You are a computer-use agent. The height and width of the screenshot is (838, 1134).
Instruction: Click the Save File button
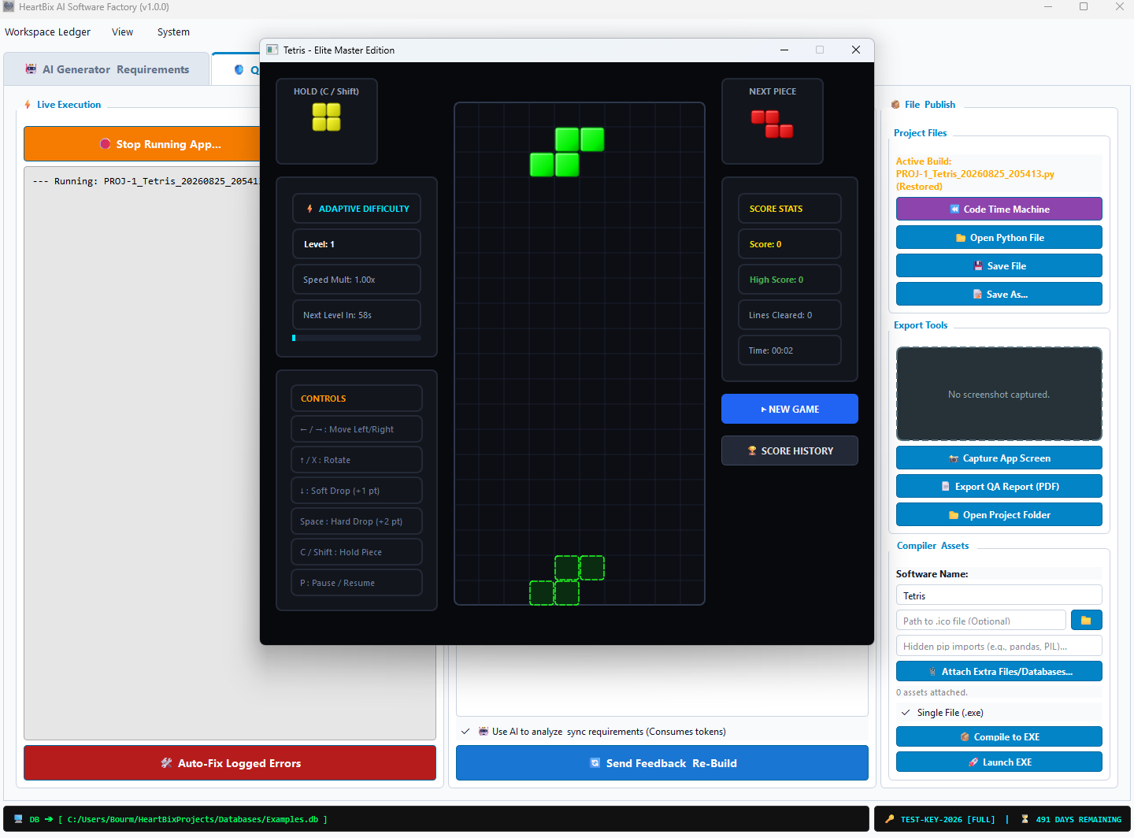tap(999, 266)
